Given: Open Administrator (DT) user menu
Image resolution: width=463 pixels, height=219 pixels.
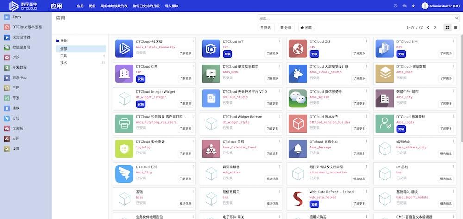Looking at the screenshot, I should point(441,6).
